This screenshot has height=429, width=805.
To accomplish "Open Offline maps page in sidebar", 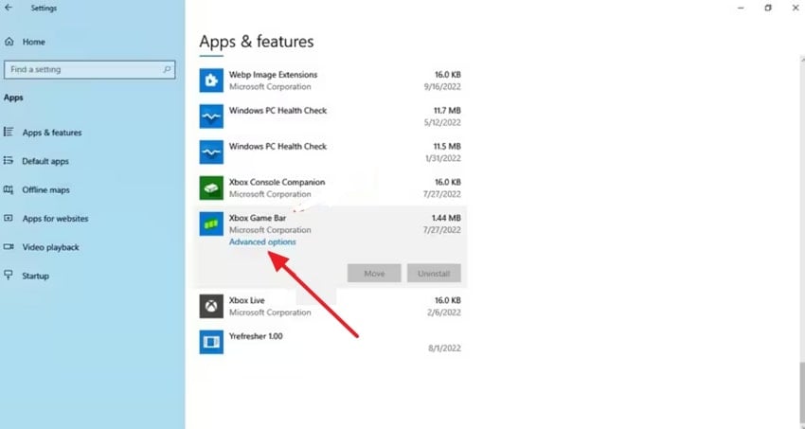I will click(45, 189).
